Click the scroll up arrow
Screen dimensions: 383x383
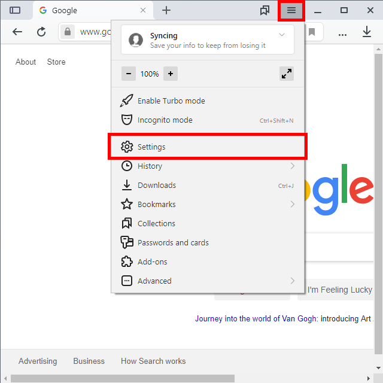click(378, 49)
